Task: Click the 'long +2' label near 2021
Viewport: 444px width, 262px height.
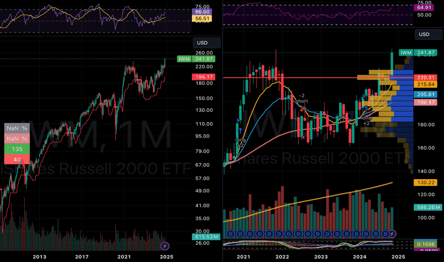Action: coord(241,142)
